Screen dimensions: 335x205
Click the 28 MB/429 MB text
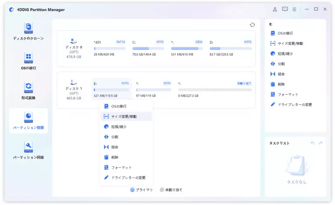[104, 55]
